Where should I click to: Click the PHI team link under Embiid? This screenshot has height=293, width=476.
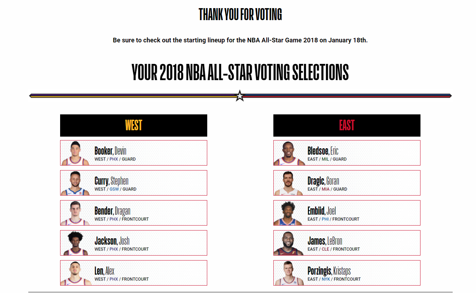[x=325, y=219]
